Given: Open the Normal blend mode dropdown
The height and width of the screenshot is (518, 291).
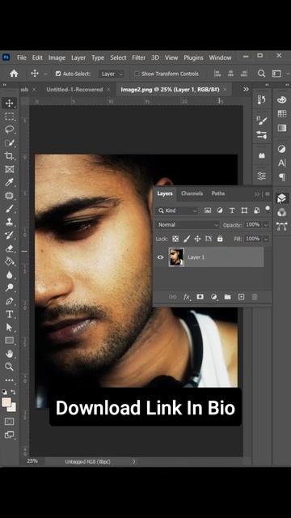Looking at the screenshot, I should coord(188,225).
